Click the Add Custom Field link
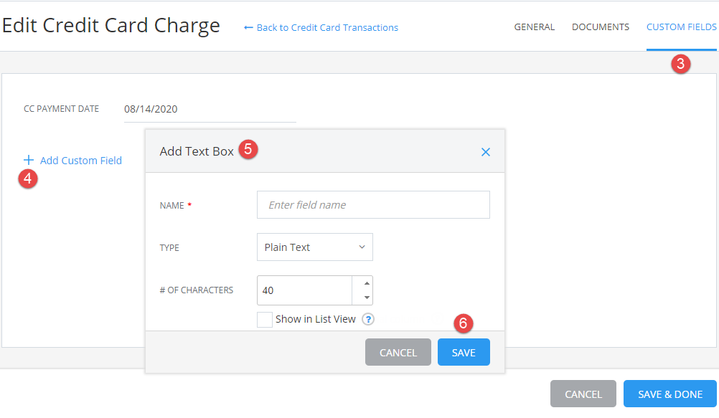 (x=80, y=160)
